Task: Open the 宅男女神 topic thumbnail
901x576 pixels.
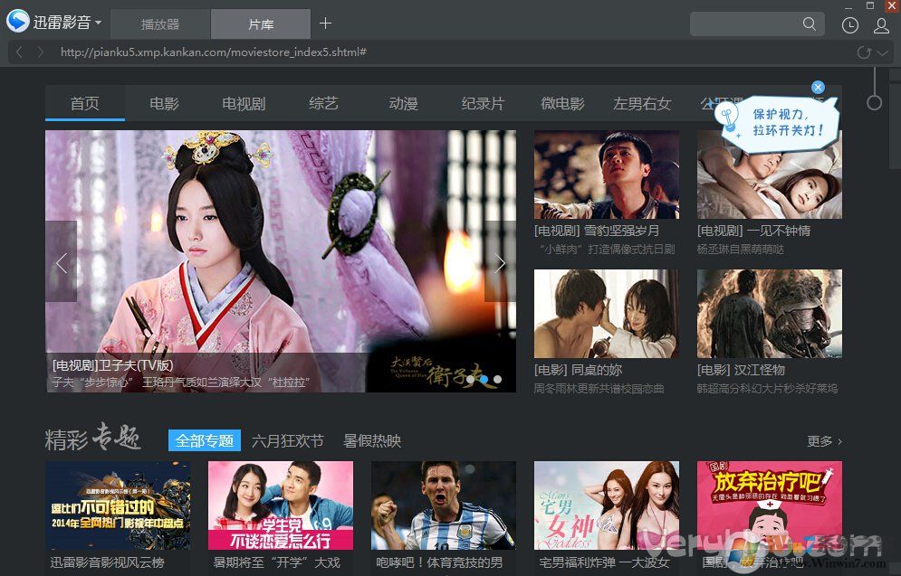Action: (606, 505)
